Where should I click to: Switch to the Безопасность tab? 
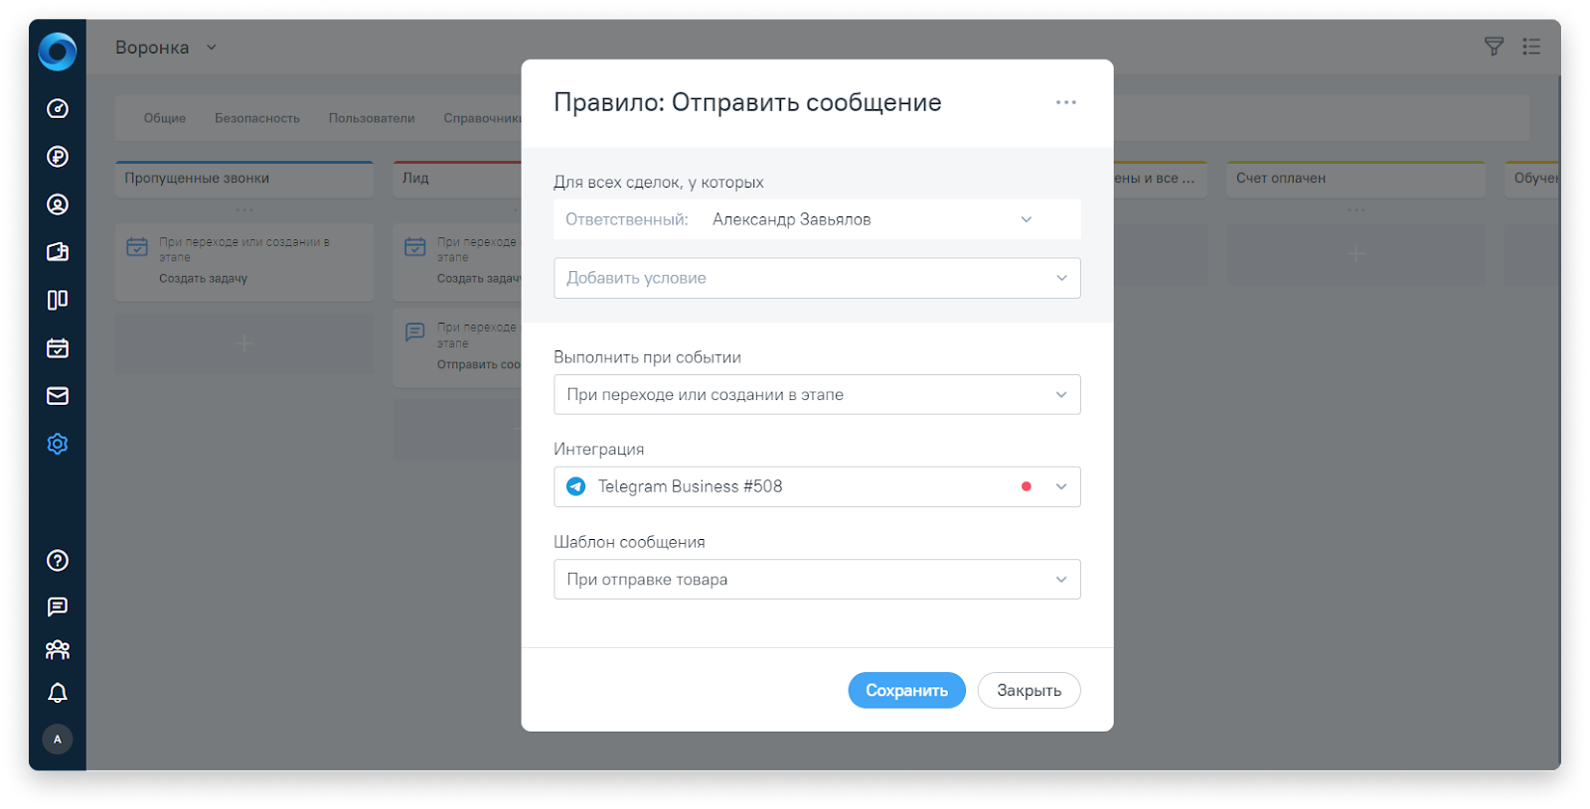[256, 118]
